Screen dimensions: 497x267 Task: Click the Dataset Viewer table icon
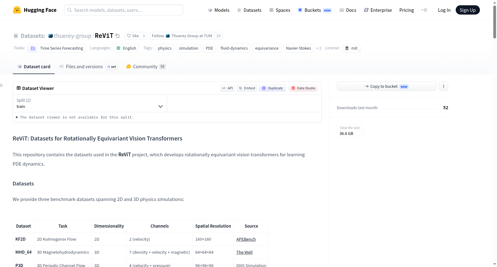coord(19,88)
